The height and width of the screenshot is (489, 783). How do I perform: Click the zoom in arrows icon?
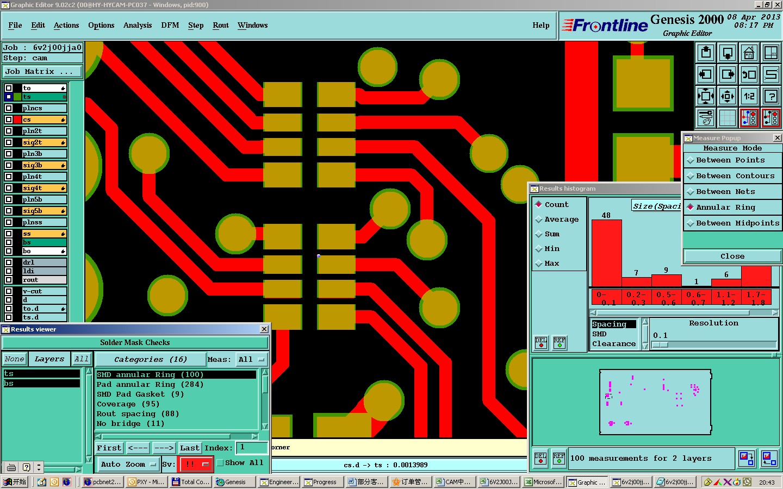tap(706, 96)
